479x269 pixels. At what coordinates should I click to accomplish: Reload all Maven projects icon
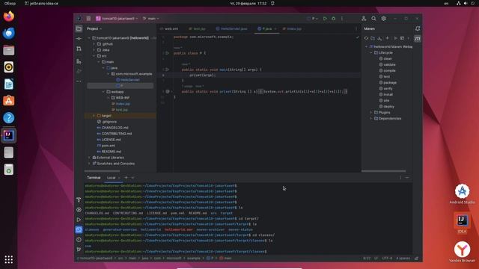tap(366, 38)
